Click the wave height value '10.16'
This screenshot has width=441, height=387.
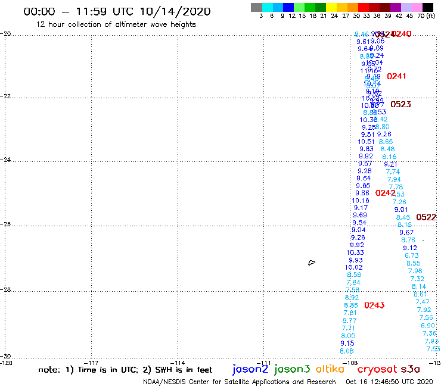(361, 201)
